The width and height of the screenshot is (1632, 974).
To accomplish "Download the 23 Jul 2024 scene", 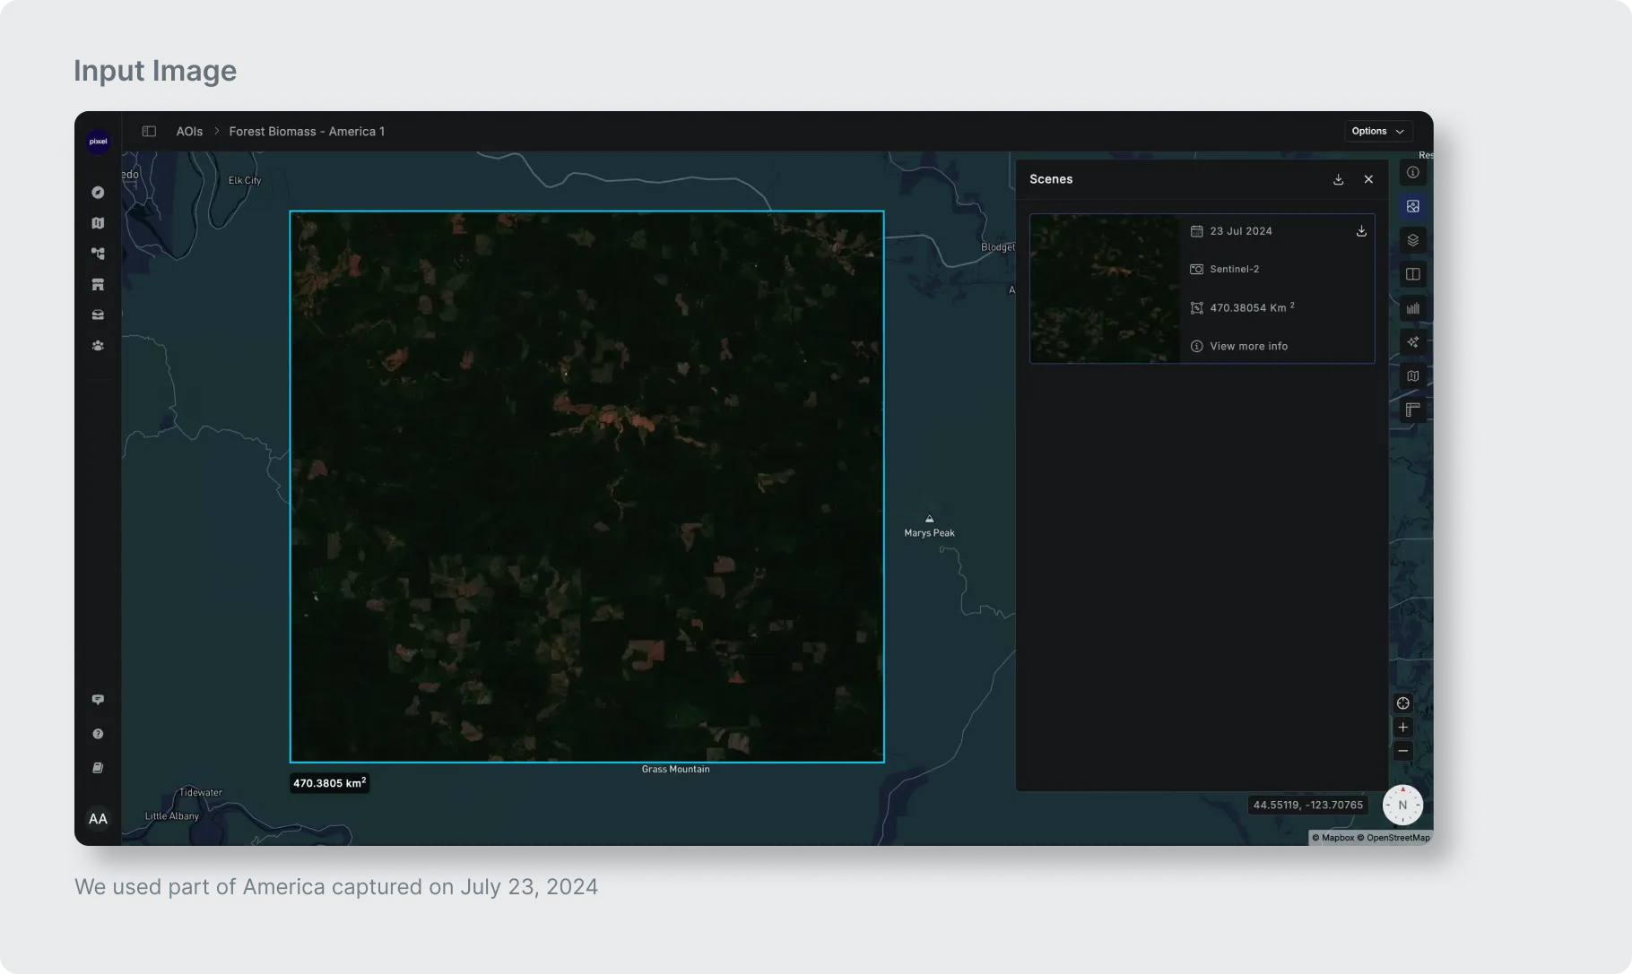I will point(1361,231).
